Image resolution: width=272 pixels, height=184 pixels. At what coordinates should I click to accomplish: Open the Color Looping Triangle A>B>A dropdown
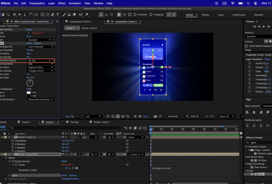click(x=40, y=71)
